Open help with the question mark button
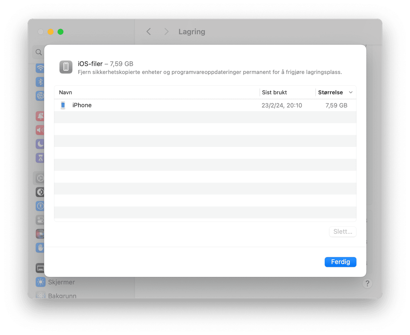This screenshot has width=410, height=335. click(x=368, y=283)
